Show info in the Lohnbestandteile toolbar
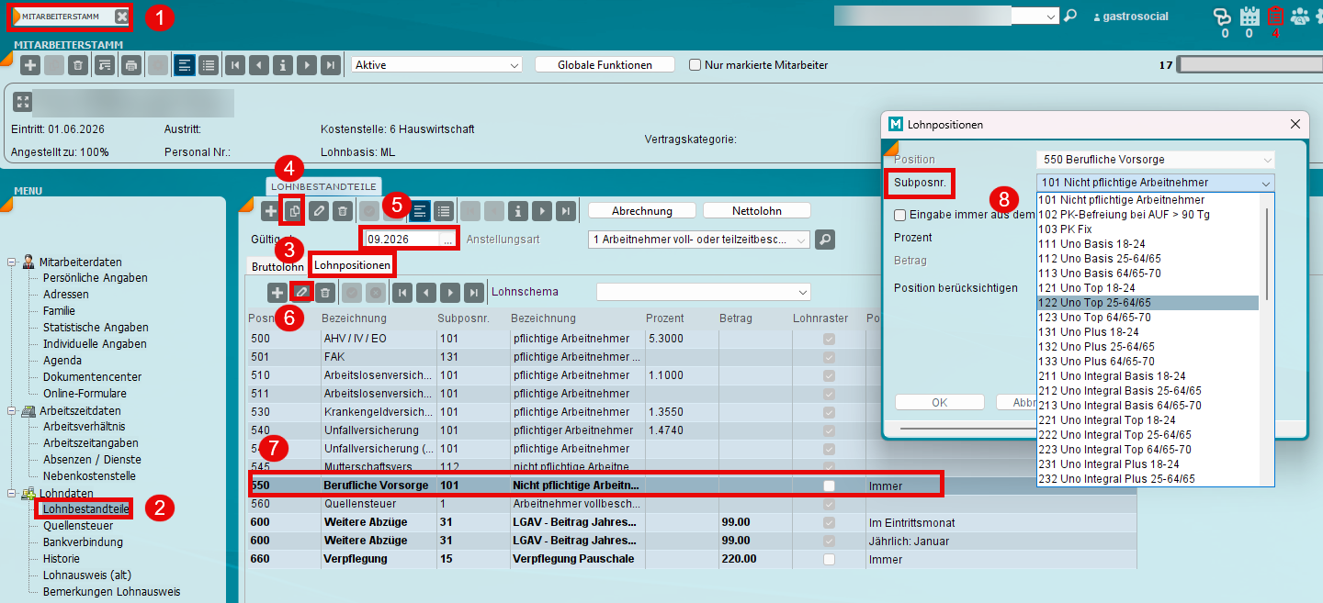This screenshot has width=1323, height=603. (518, 211)
